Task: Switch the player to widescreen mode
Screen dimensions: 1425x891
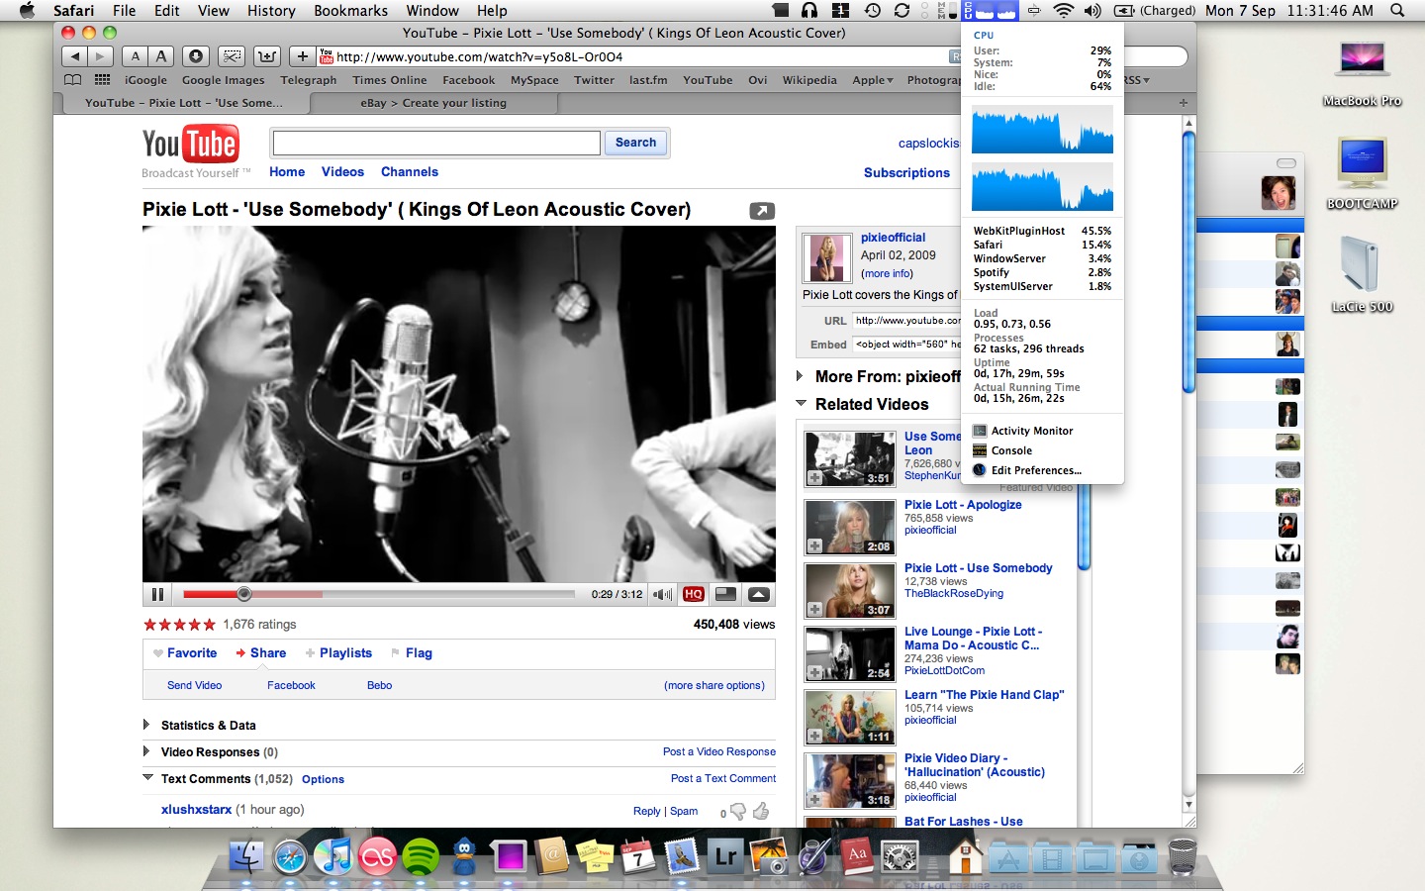Action: click(x=725, y=594)
